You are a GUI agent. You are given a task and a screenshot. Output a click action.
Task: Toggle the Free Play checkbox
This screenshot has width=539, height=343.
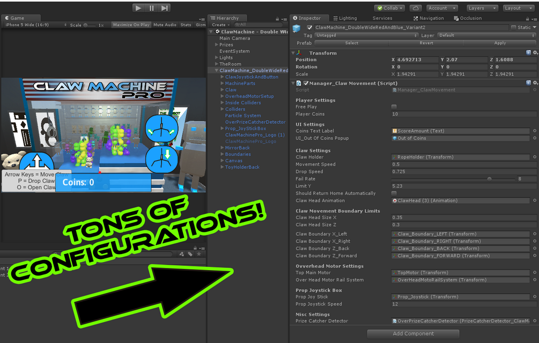click(x=394, y=107)
